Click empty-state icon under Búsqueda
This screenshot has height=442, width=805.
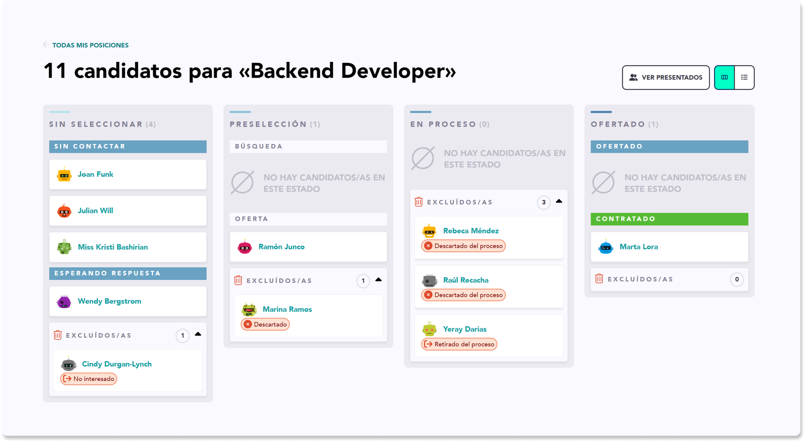click(242, 183)
